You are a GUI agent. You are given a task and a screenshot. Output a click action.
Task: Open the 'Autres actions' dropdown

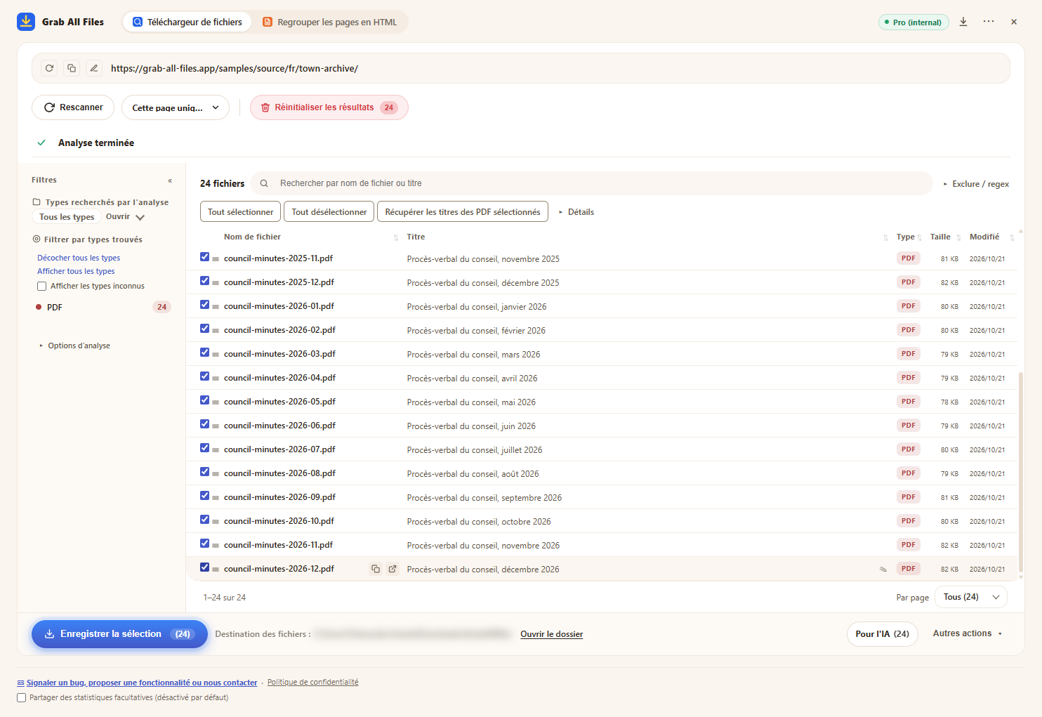pos(968,633)
